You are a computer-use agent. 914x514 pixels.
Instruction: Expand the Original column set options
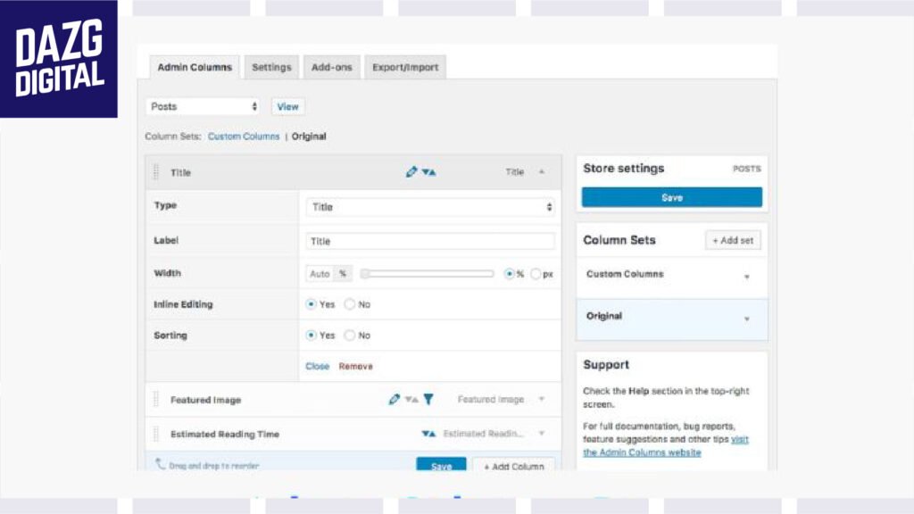click(747, 319)
